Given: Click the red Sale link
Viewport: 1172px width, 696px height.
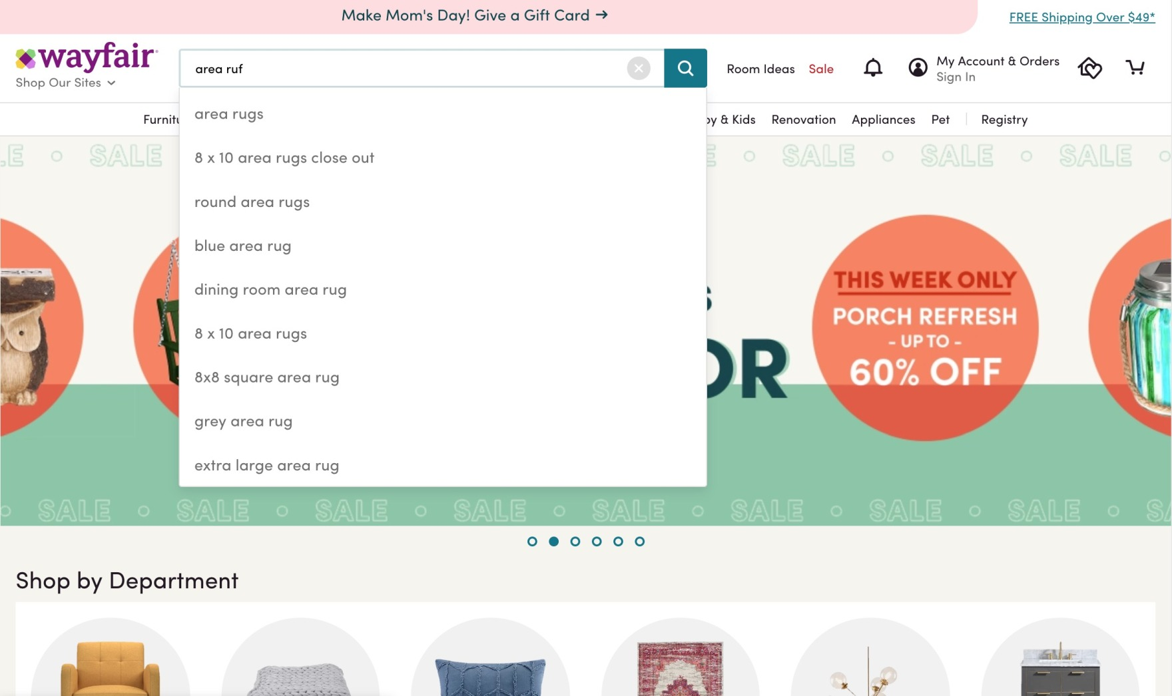Looking at the screenshot, I should click(821, 69).
